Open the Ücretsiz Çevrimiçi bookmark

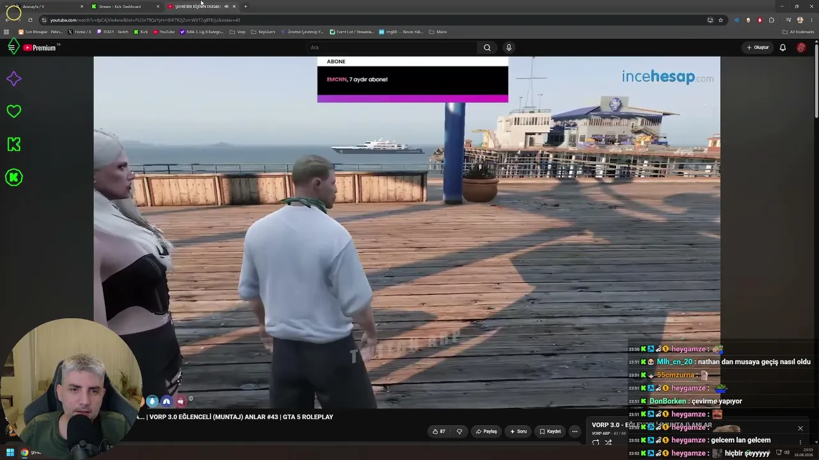[302, 32]
